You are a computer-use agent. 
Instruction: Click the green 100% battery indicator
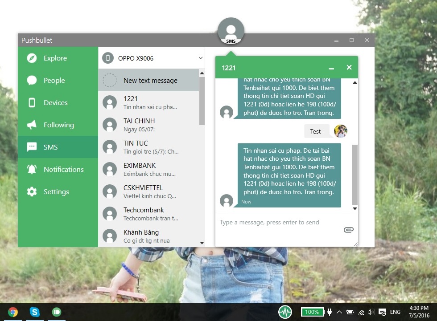[312, 312]
